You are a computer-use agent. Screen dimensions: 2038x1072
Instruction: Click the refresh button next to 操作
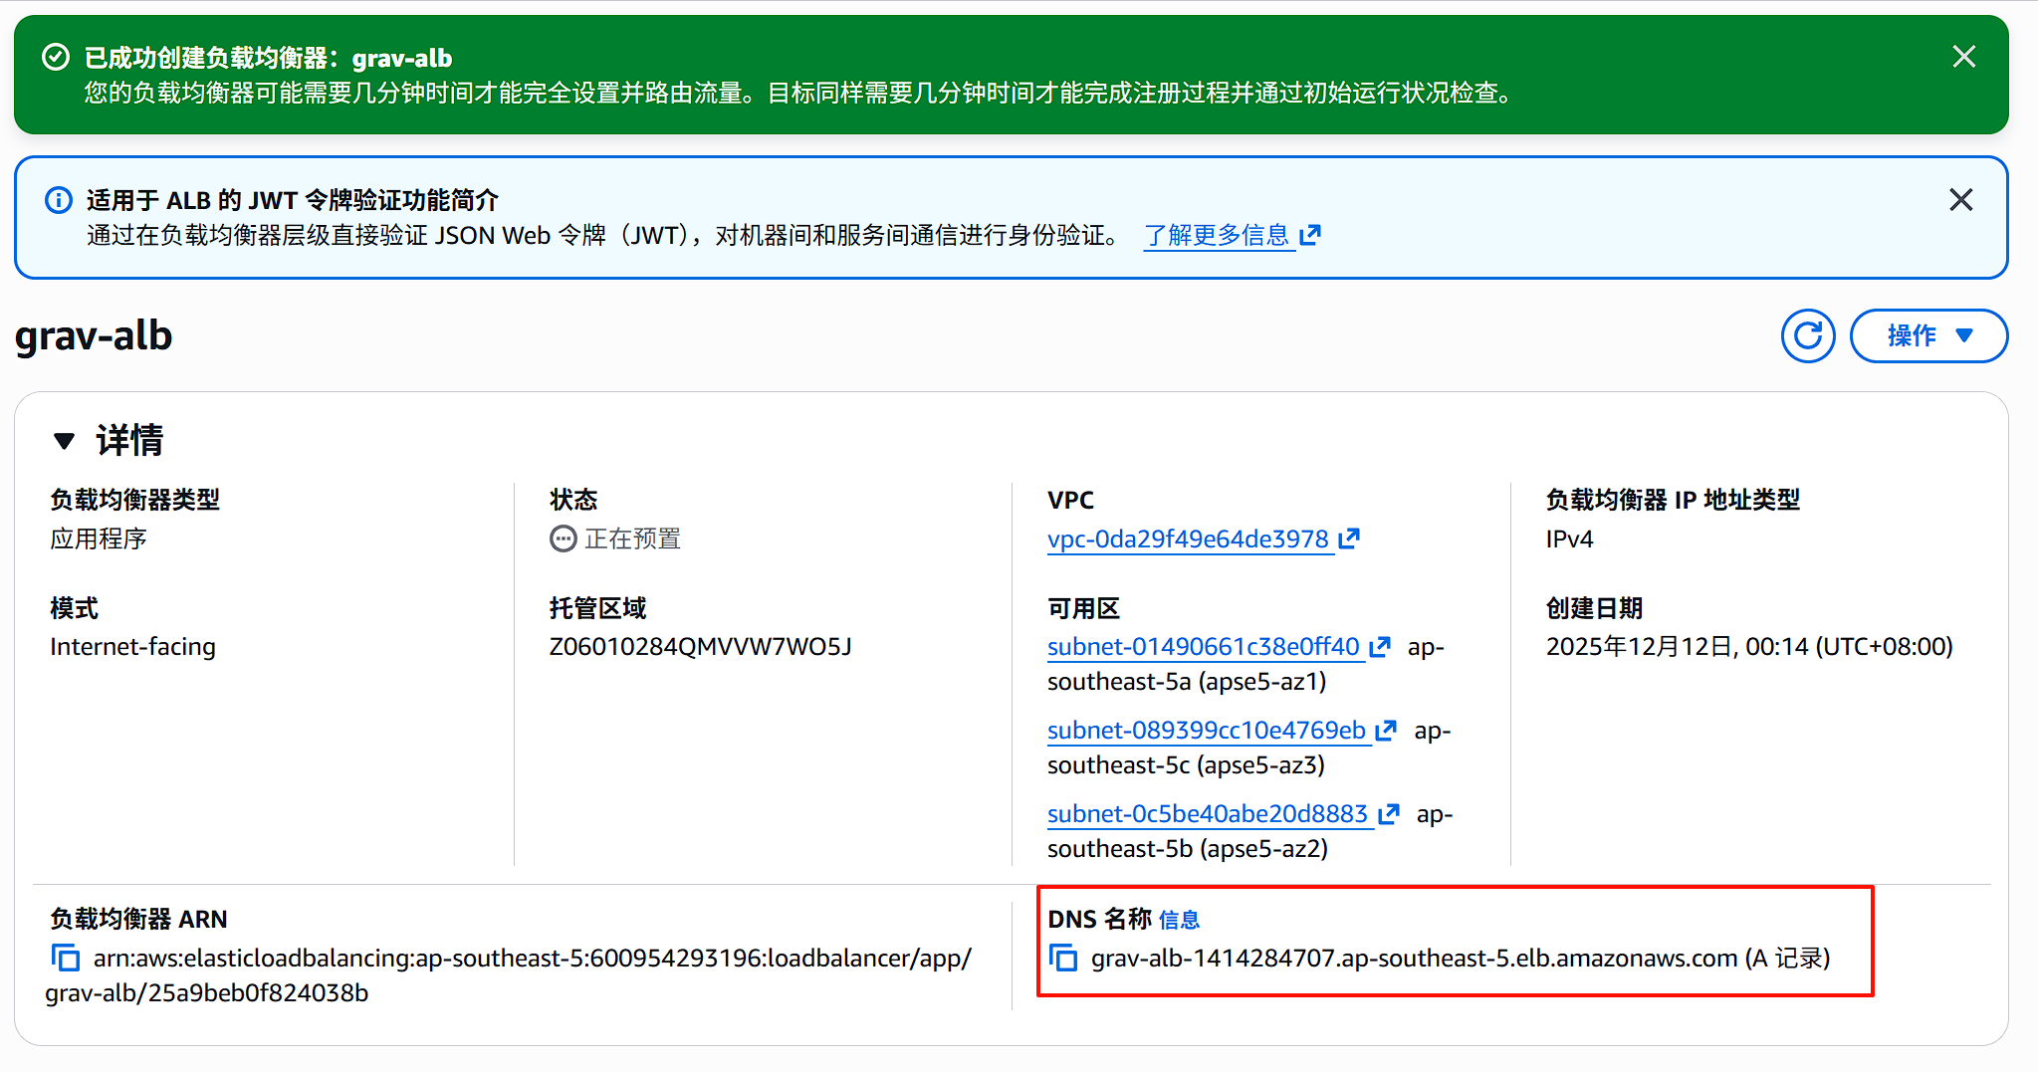[x=1807, y=336]
